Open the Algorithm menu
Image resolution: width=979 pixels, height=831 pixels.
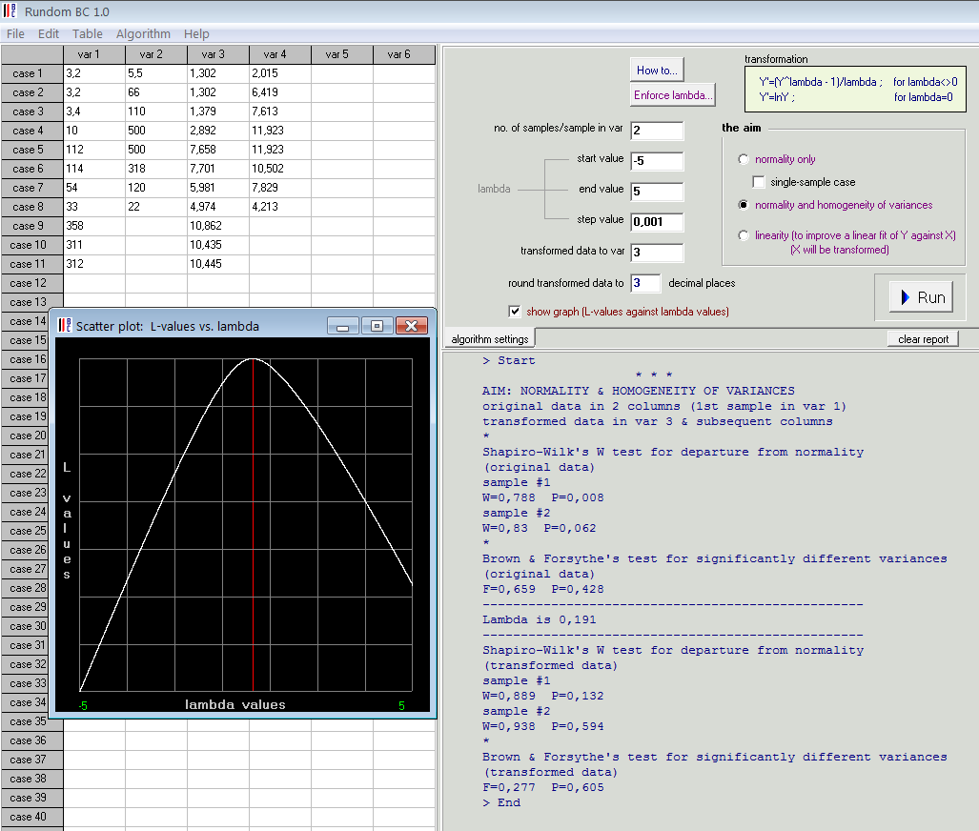tap(143, 34)
